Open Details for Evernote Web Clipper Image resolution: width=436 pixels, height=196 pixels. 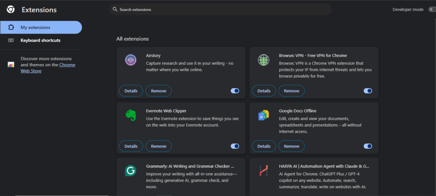pos(131,146)
